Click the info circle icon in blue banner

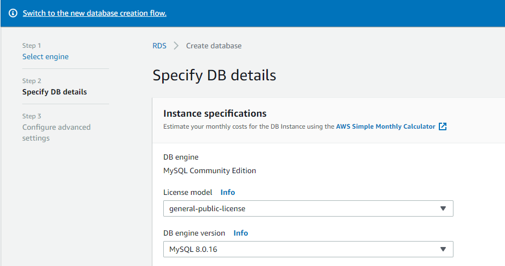pos(13,13)
